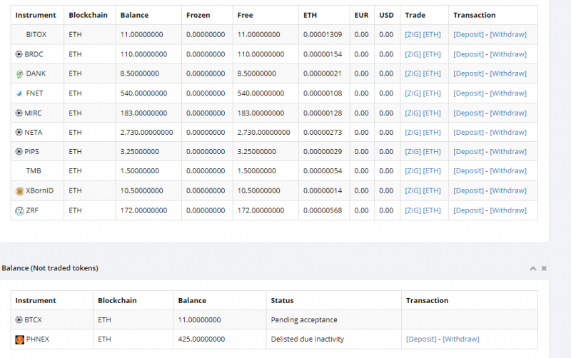The image size is (571, 358).
Task: Open the ETH trade link for BITOX
Action: [x=432, y=34]
